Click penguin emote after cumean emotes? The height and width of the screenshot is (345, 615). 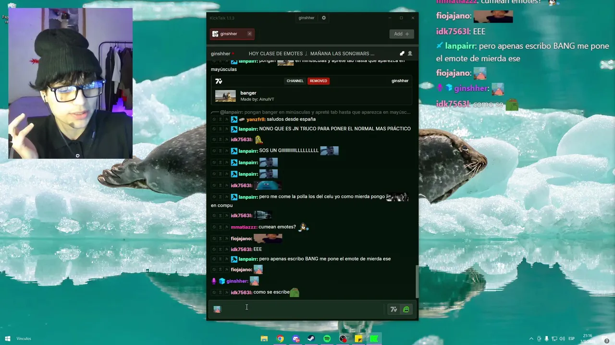click(303, 227)
